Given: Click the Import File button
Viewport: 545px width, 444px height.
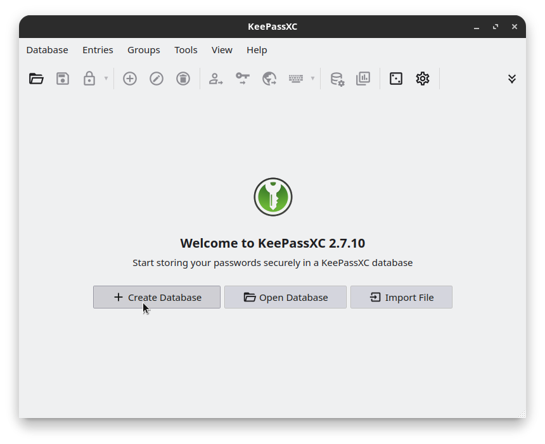Looking at the screenshot, I should point(401,297).
